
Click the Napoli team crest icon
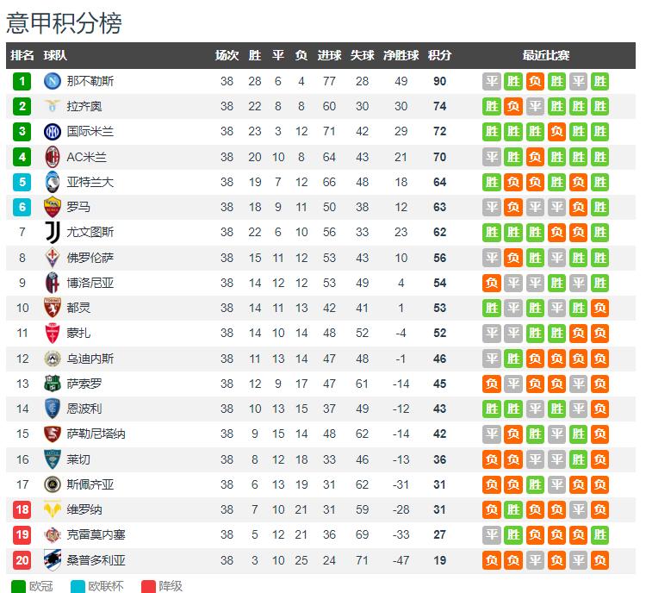pos(53,81)
